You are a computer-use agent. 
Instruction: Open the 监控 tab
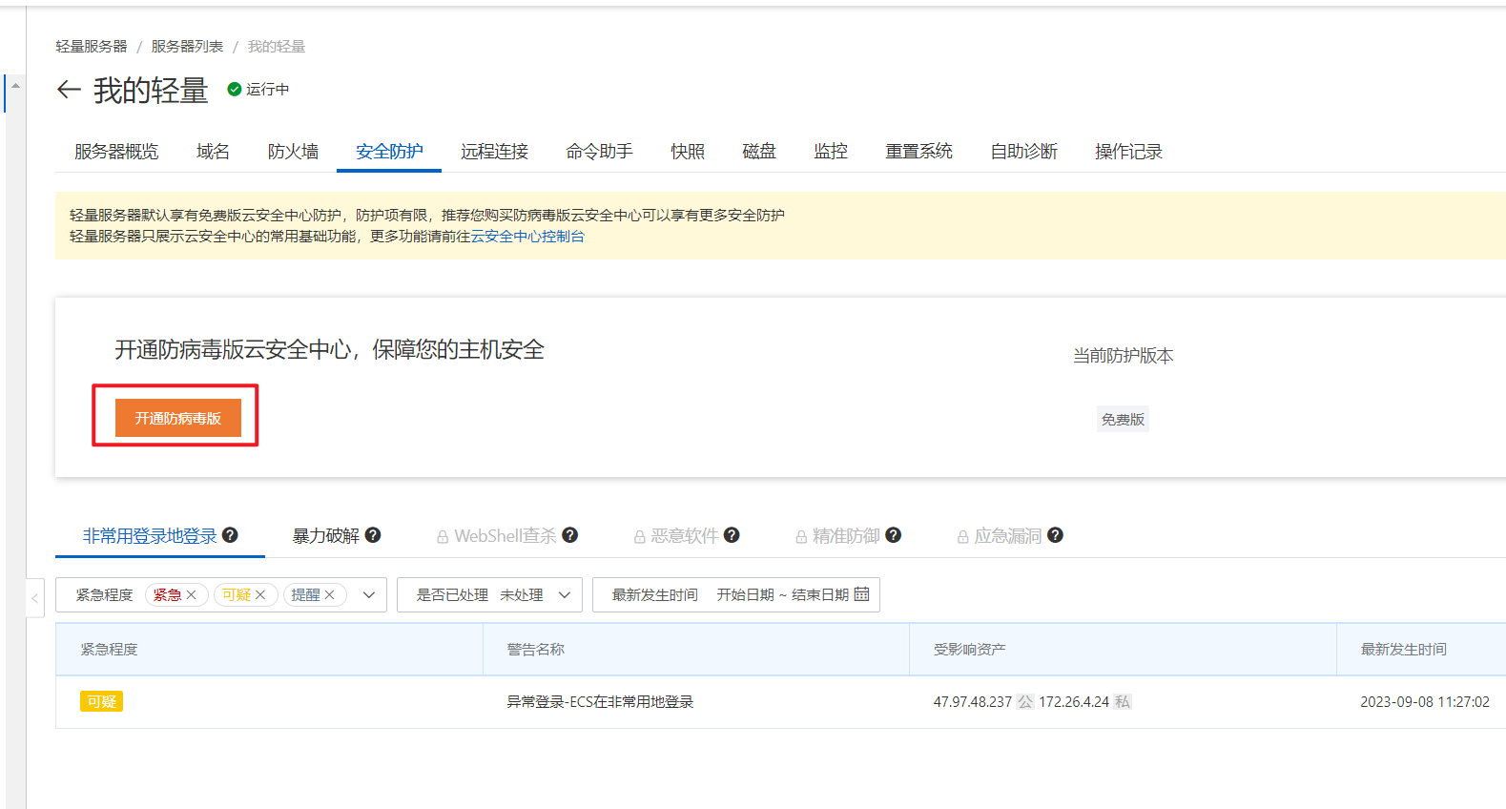(831, 151)
